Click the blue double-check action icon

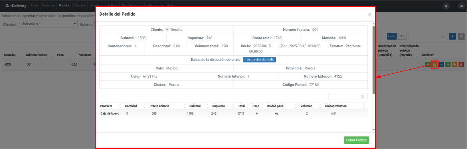click(x=441, y=64)
